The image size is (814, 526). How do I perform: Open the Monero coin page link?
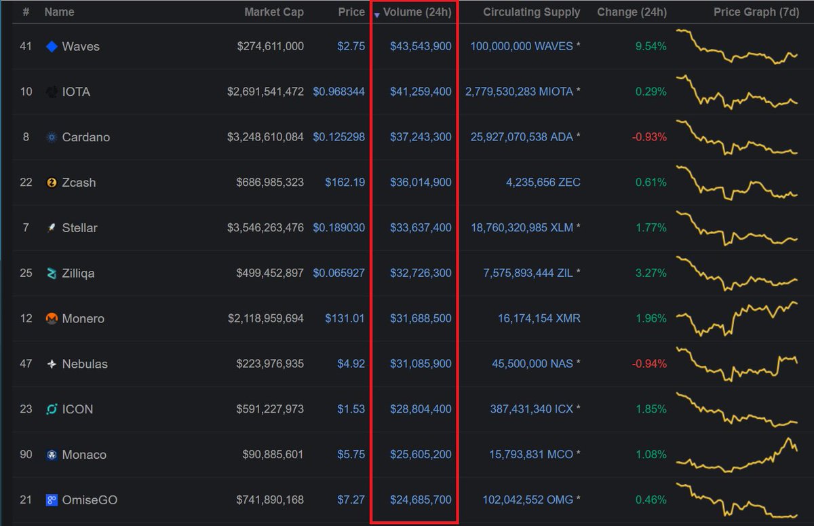(83, 318)
